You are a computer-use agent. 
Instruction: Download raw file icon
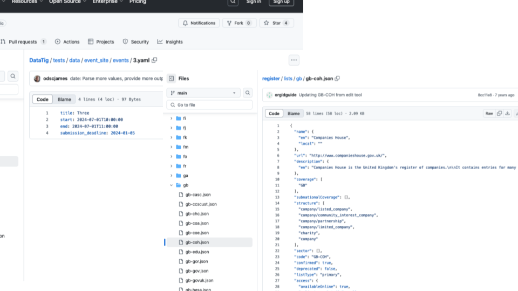pos(507,114)
